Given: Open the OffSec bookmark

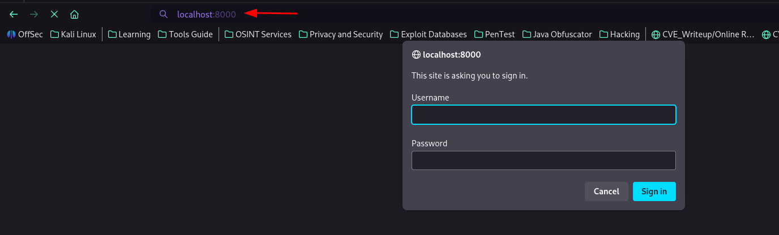Looking at the screenshot, I should [25, 34].
